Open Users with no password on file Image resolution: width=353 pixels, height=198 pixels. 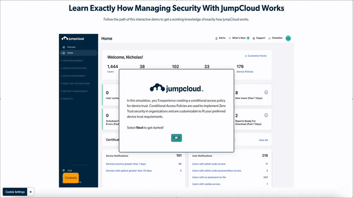(x=209, y=177)
